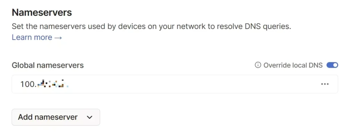Click the "100." text in the nameserver entry
356x140 pixels.
click(x=29, y=84)
